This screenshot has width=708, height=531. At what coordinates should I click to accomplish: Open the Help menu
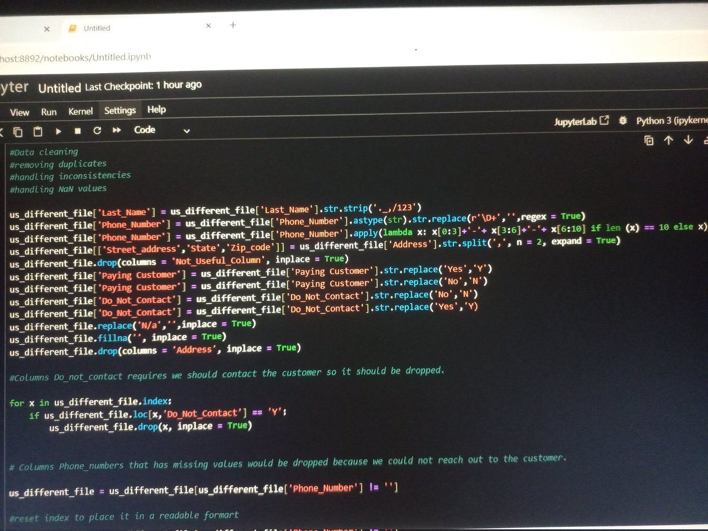coord(156,109)
